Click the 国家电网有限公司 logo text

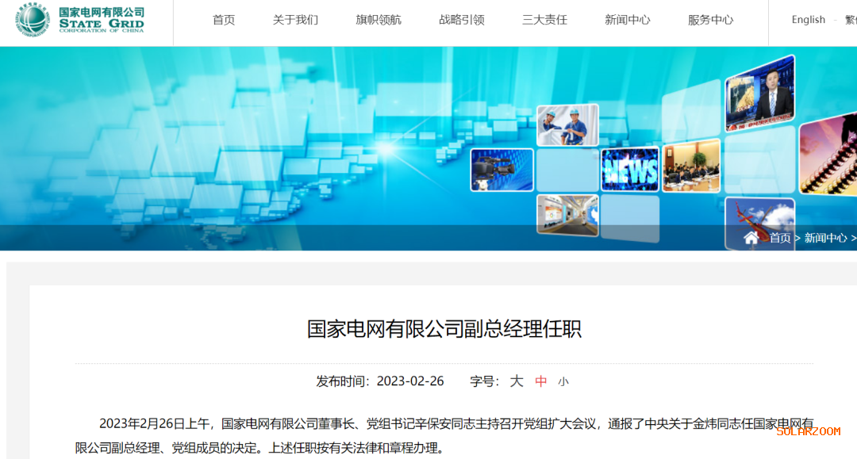(102, 12)
